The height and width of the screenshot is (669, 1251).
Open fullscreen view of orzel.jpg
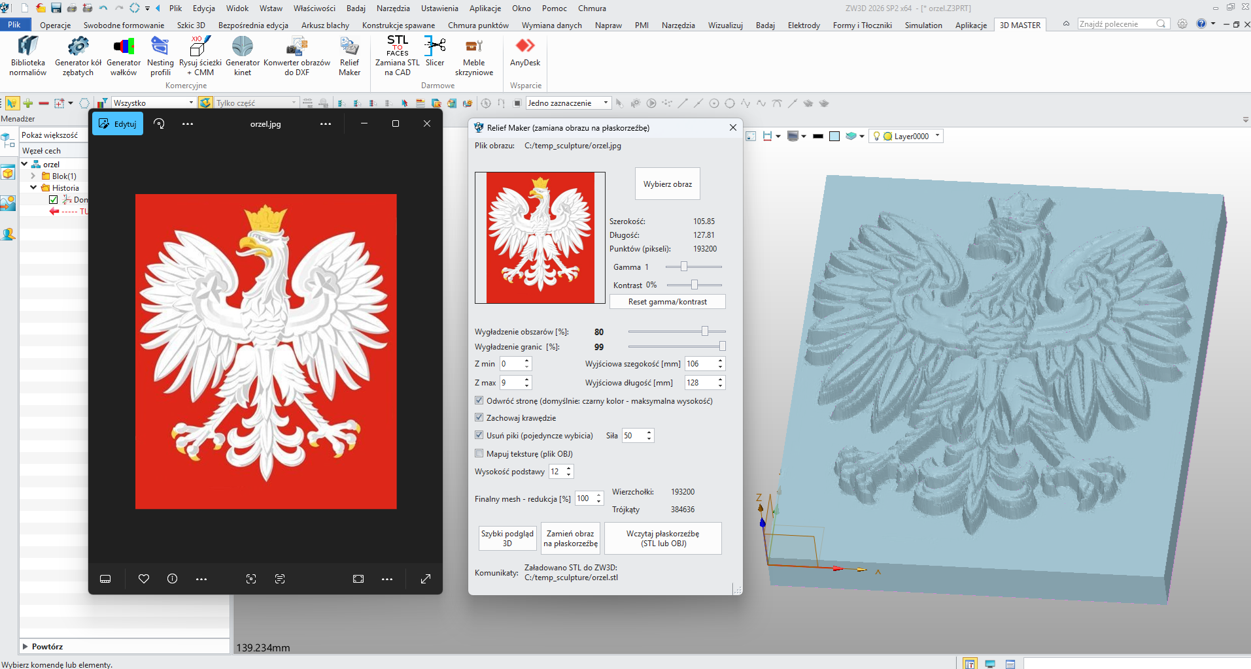pyautogui.click(x=426, y=579)
